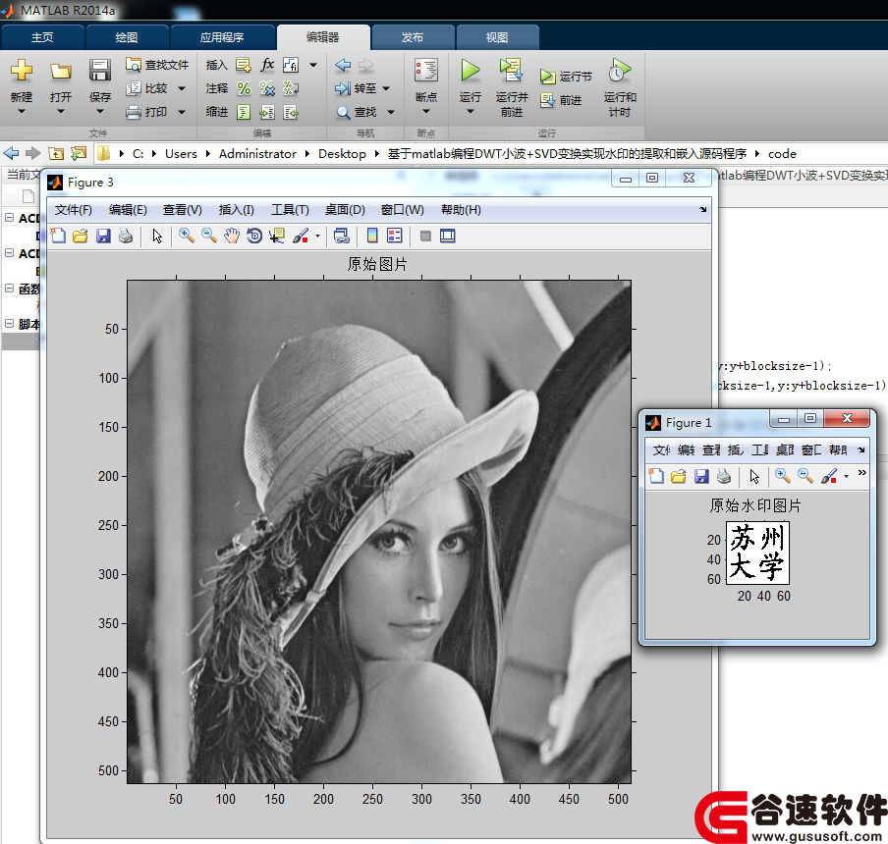Click the New Figure icon in Figure 3 toolbar

coord(58,236)
